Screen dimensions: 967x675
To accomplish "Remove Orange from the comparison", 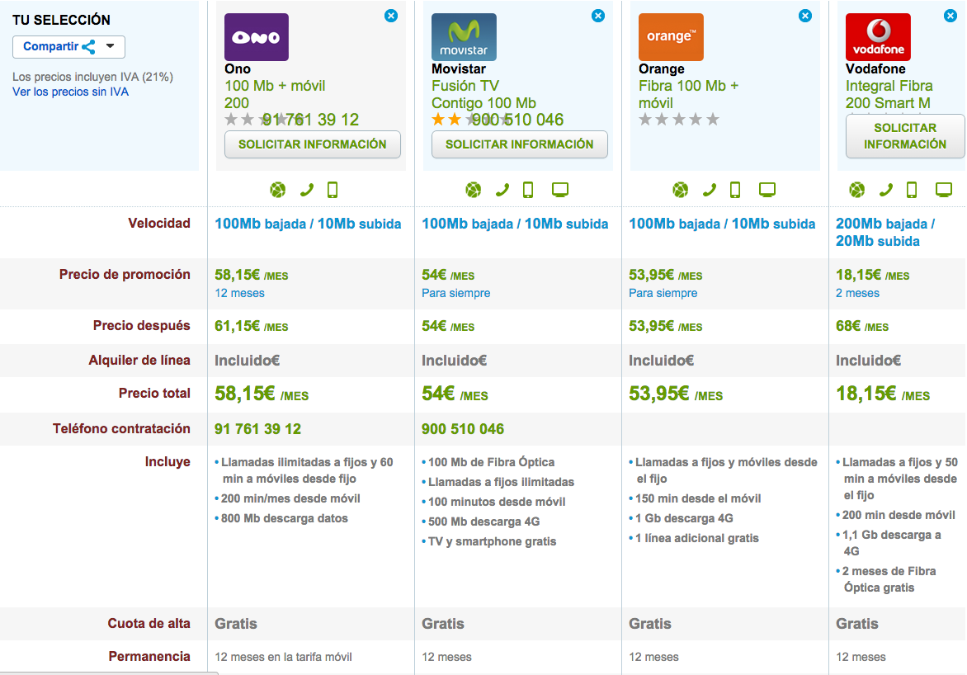I will click(805, 16).
